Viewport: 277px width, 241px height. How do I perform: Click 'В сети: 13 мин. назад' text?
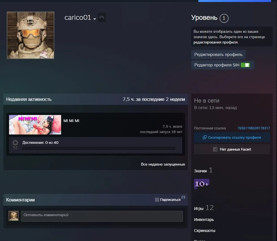point(215,108)
